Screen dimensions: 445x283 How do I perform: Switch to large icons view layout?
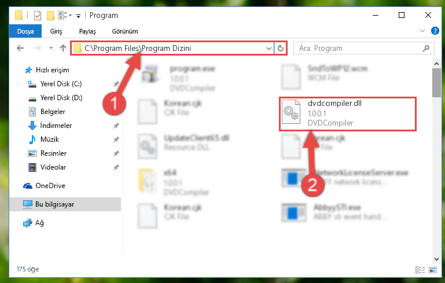[433, 270]
